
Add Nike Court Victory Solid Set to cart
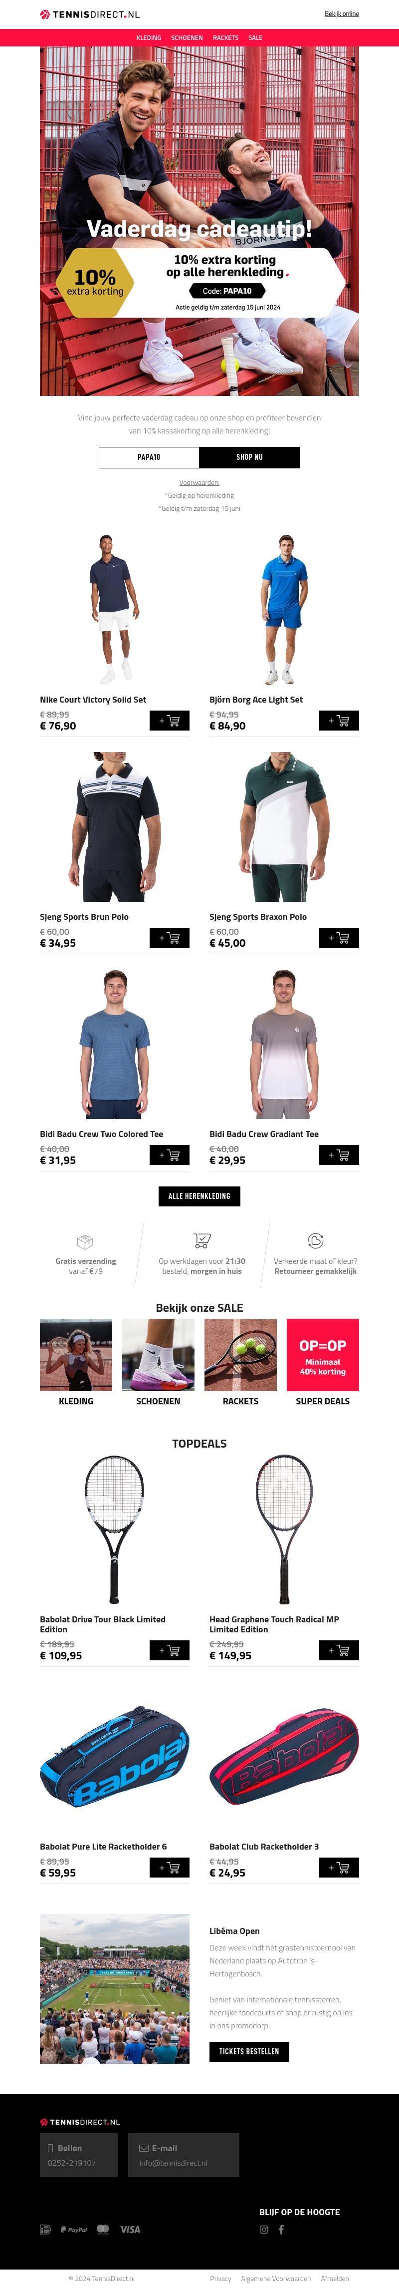(x=170, y=721)
